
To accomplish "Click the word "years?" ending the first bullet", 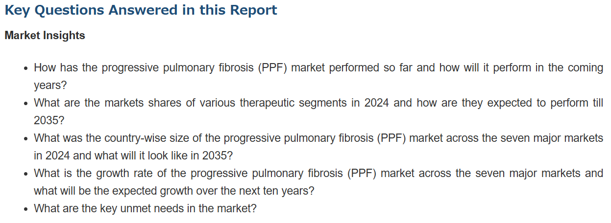I will pos(50,85).
